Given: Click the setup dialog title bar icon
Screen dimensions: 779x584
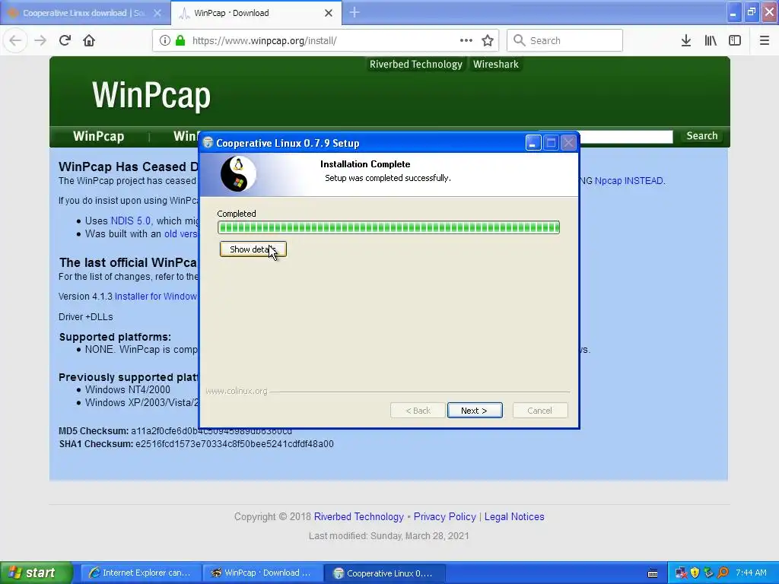Looking at the screenshot, I should click(208, 143).
